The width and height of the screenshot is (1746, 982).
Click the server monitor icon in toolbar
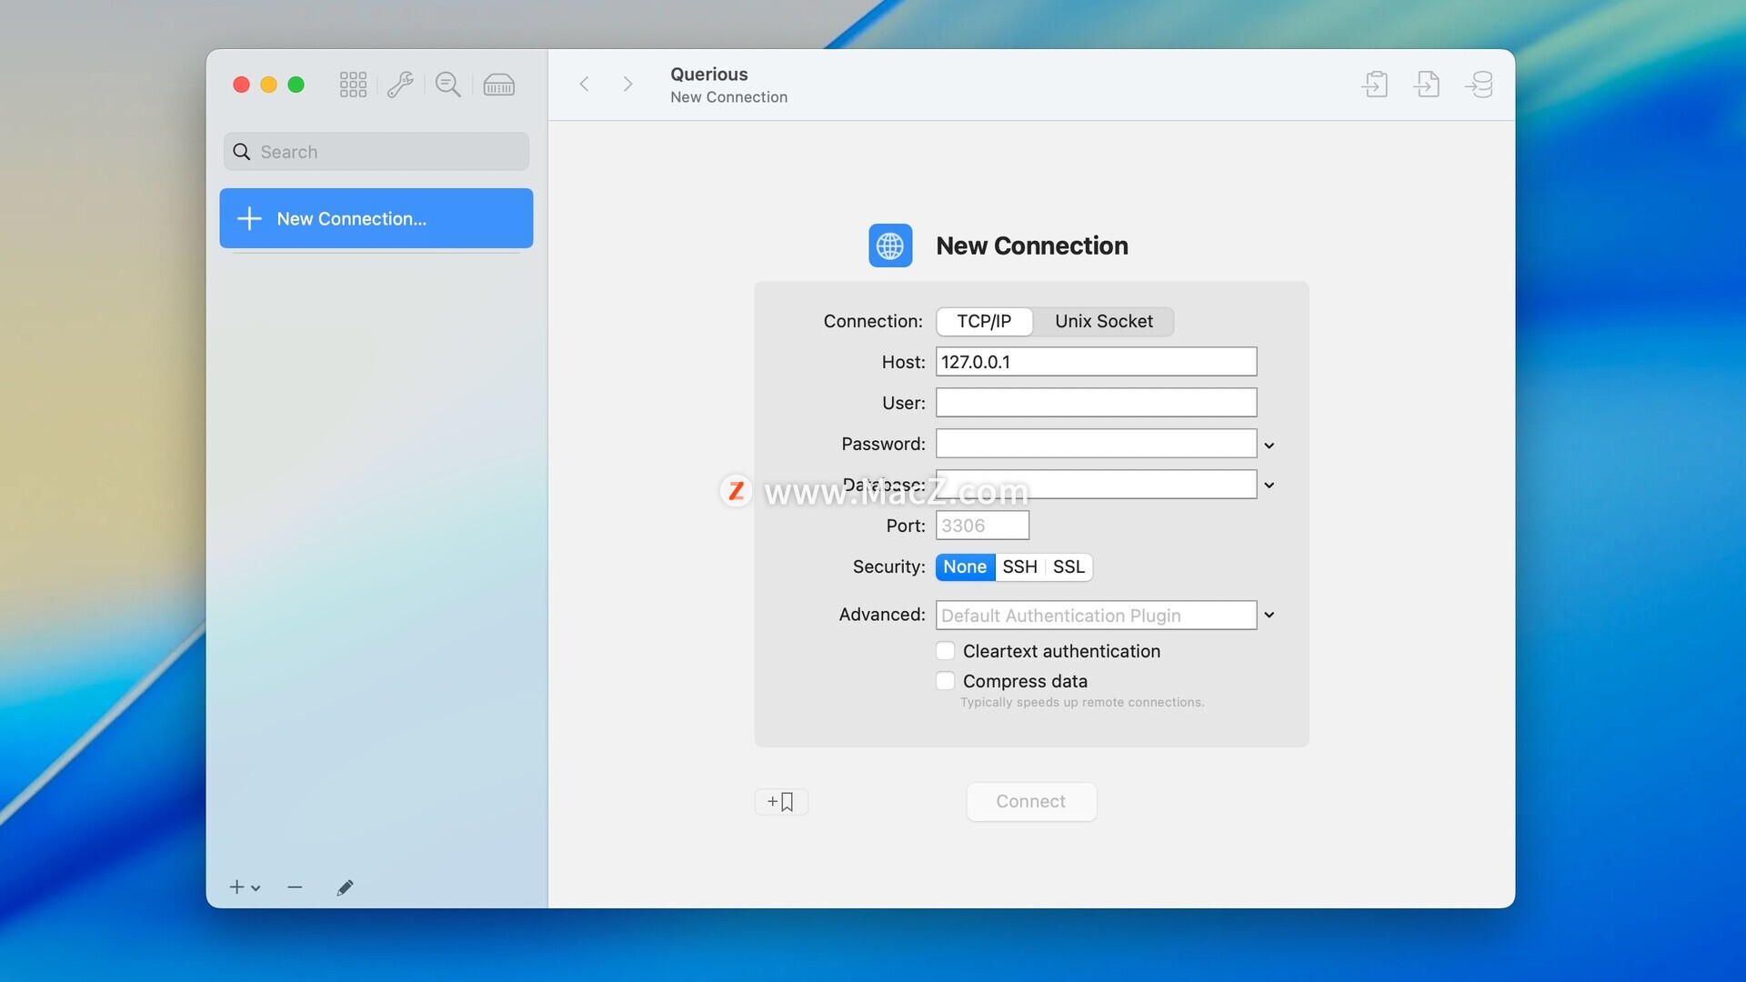(x=498, y=85)
